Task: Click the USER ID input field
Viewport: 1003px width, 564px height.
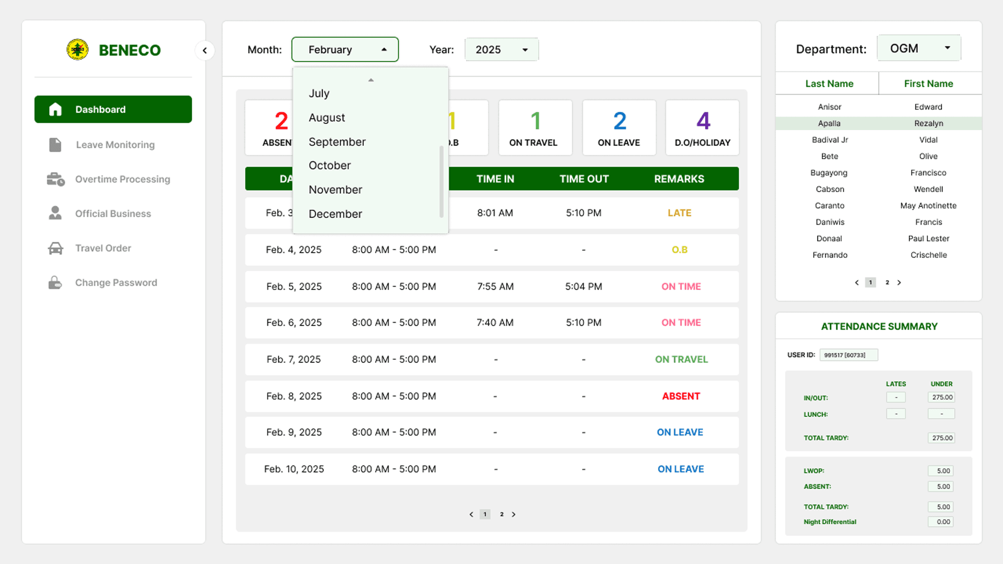Action: [x=848, y=355]
